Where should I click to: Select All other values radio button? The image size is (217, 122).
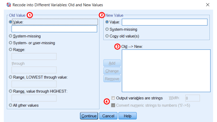[x=11, y=105]
